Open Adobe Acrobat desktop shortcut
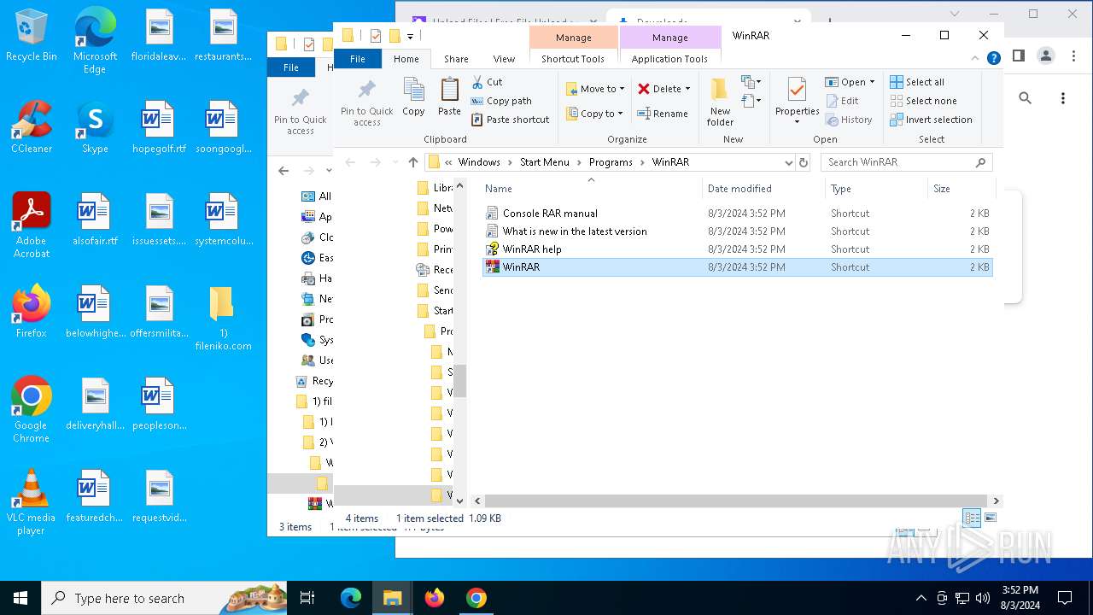The width and height of the screenshot is (1093, 615). coord(32,225)
